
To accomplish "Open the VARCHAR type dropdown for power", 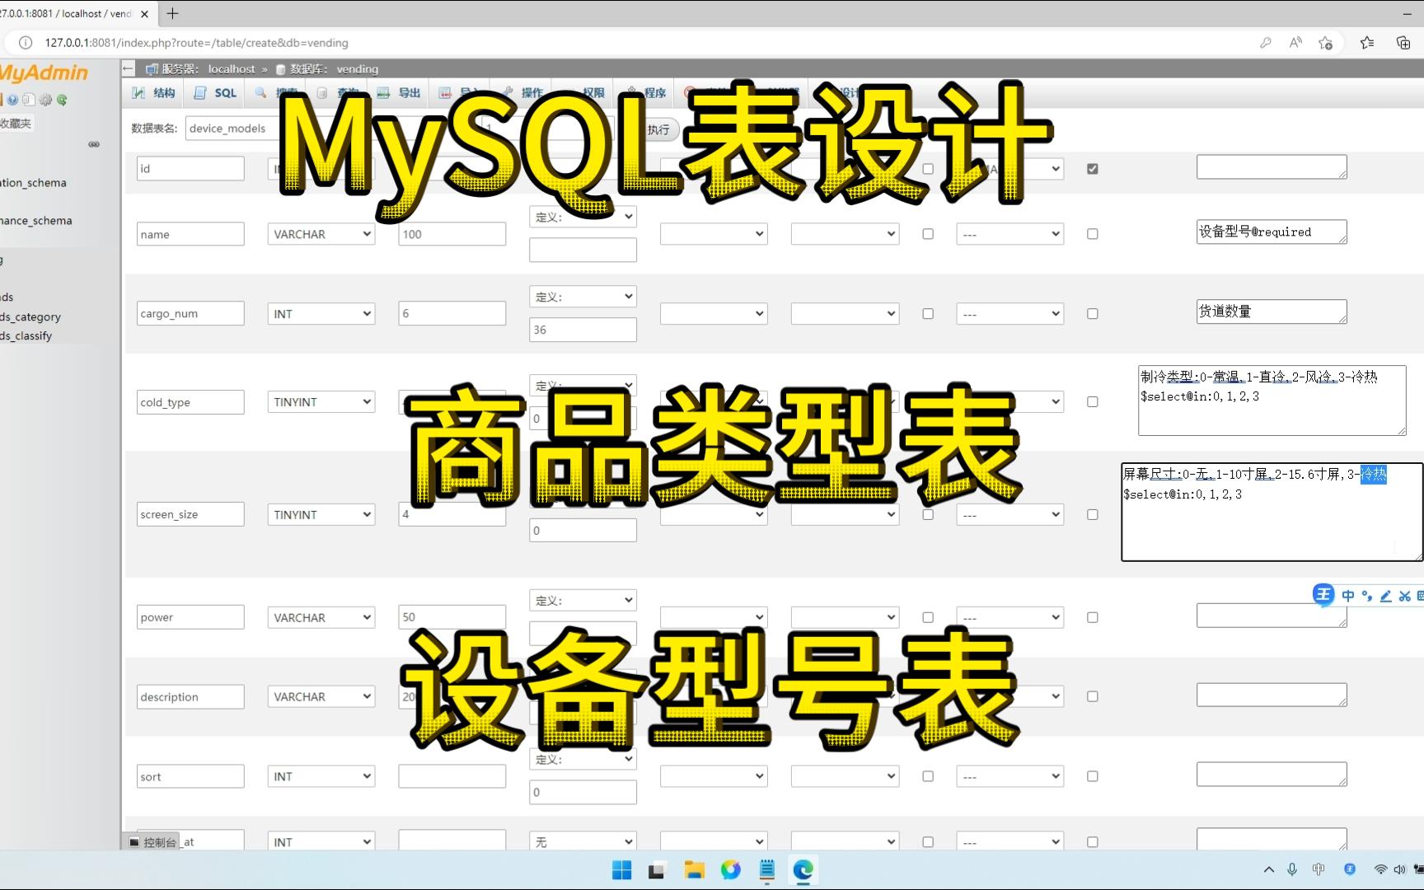I will coord(321,617).
